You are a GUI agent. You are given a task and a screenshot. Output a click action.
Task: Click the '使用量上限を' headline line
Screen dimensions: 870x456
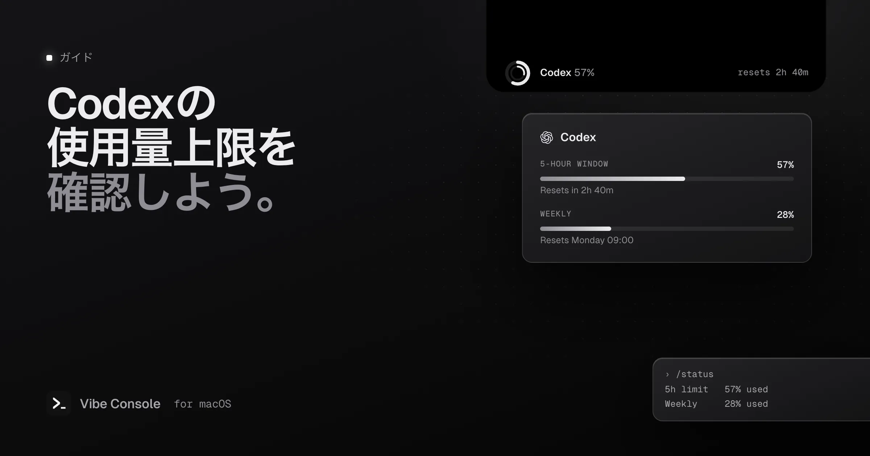[x=171, y=148]
